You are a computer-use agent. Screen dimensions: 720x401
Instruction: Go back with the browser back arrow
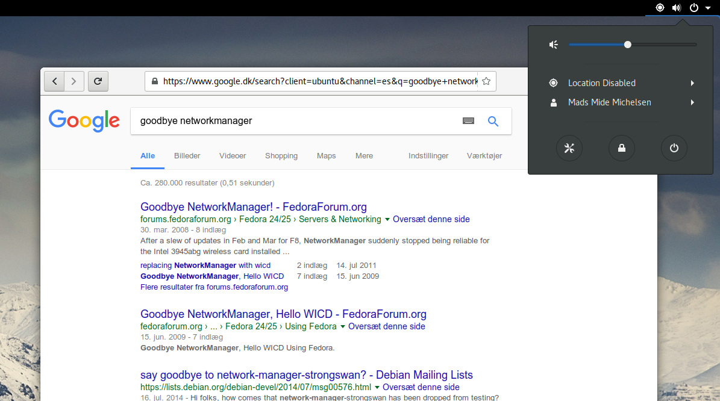pos(54,81)
